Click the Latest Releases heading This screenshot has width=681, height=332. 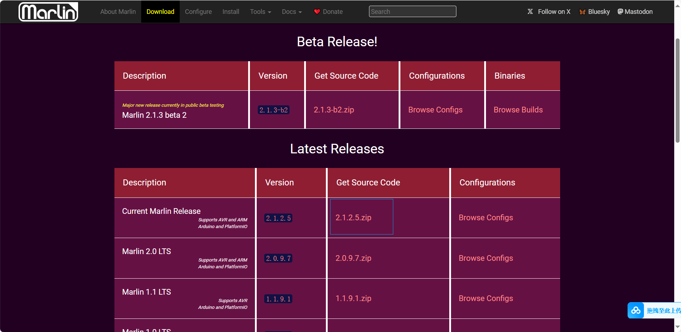coord(337,149)
